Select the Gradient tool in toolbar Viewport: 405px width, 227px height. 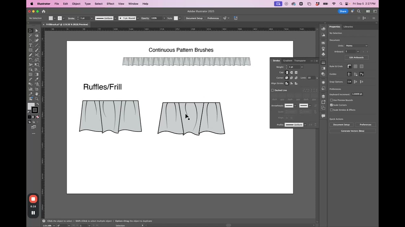pos(37,74)
